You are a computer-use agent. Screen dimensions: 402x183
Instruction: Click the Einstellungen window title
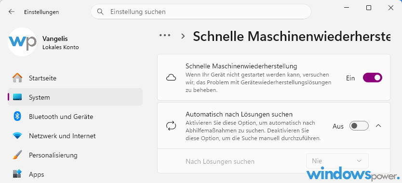point(41,12)
